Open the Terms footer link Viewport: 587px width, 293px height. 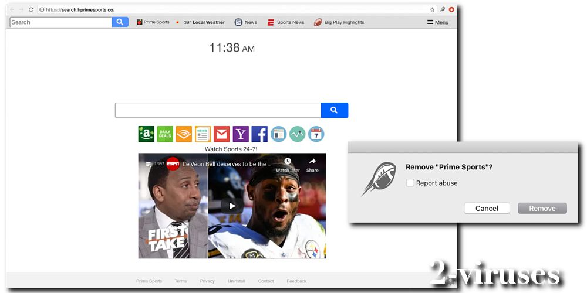pos(180,281)
